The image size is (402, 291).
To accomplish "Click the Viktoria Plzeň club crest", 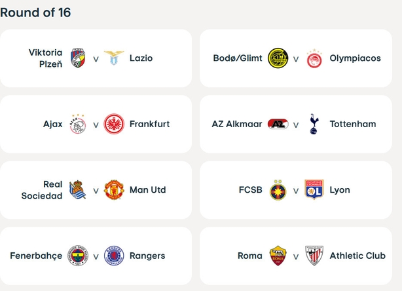I will click(x=78, y=58).
